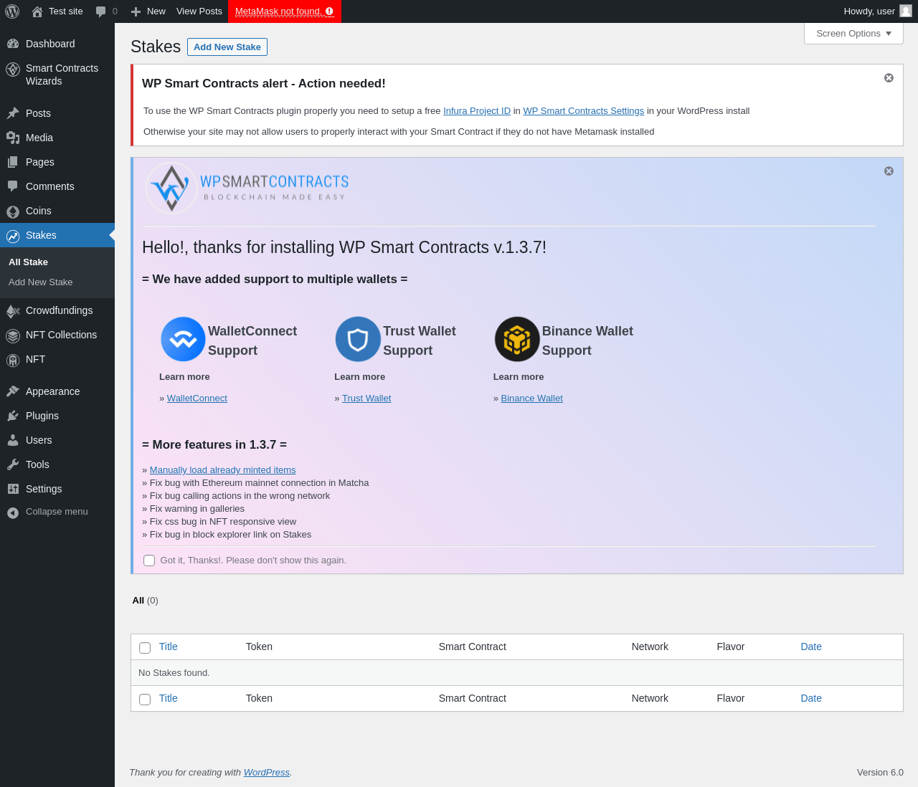Sort by Date in table footer

click(811, 698)
